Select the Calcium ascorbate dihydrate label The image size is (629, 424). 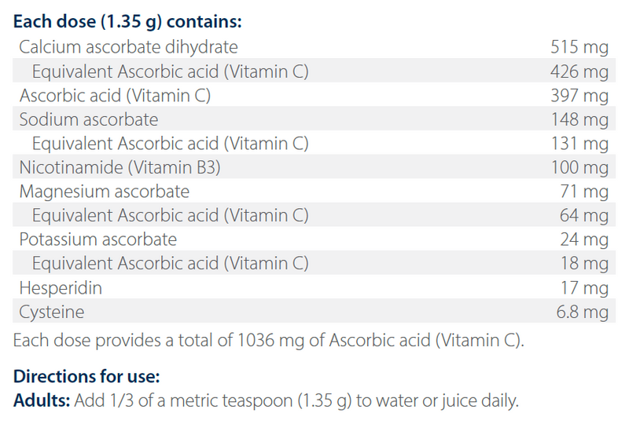pyautogui.click(x=128, y=47)
